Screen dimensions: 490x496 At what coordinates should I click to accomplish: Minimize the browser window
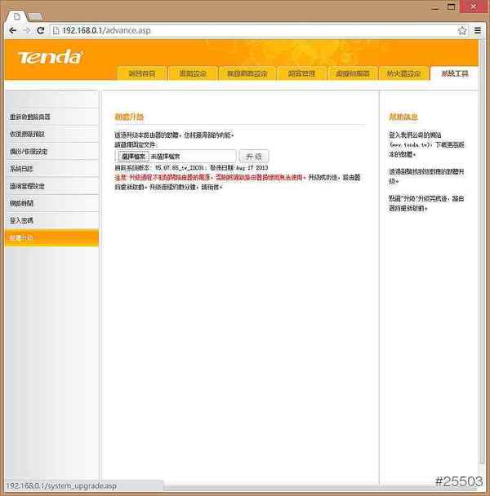pyautogui.click(x=435, y=7)
